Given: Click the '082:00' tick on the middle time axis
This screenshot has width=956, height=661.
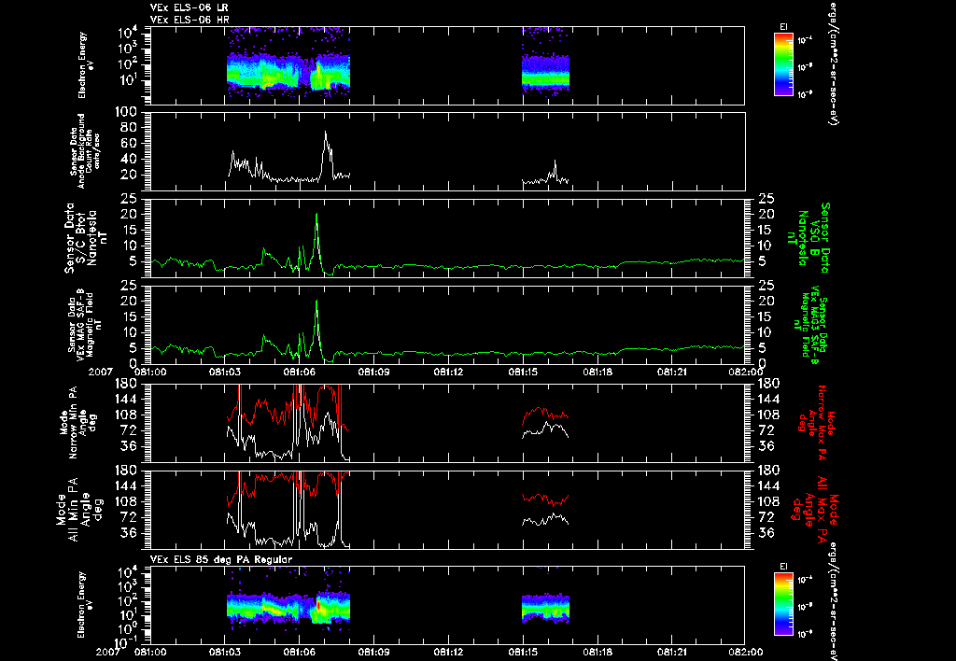Looking at the screenshot, I should pyautogui.click(x=745, y=371).
